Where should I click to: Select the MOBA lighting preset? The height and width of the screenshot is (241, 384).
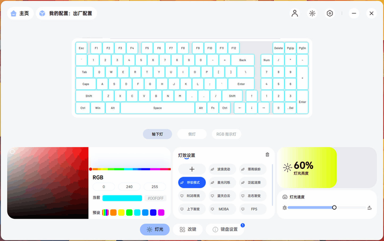point(223,209)
